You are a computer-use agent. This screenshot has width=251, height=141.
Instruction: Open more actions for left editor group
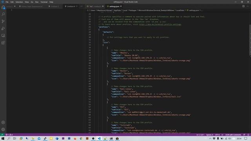coord(82,6)
